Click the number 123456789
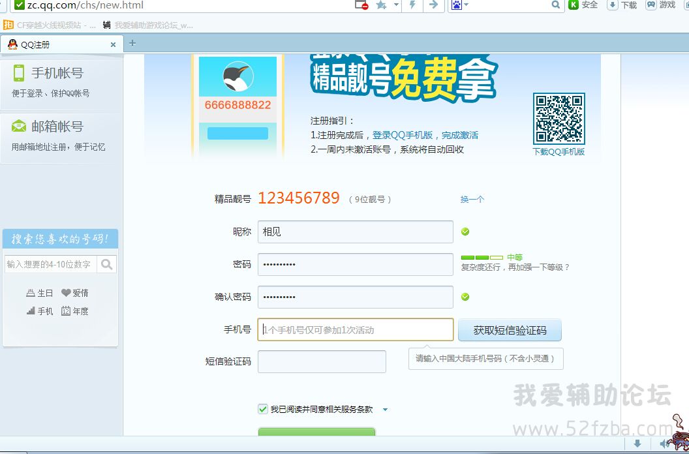 pyautogui.click(x=299, y=198)
